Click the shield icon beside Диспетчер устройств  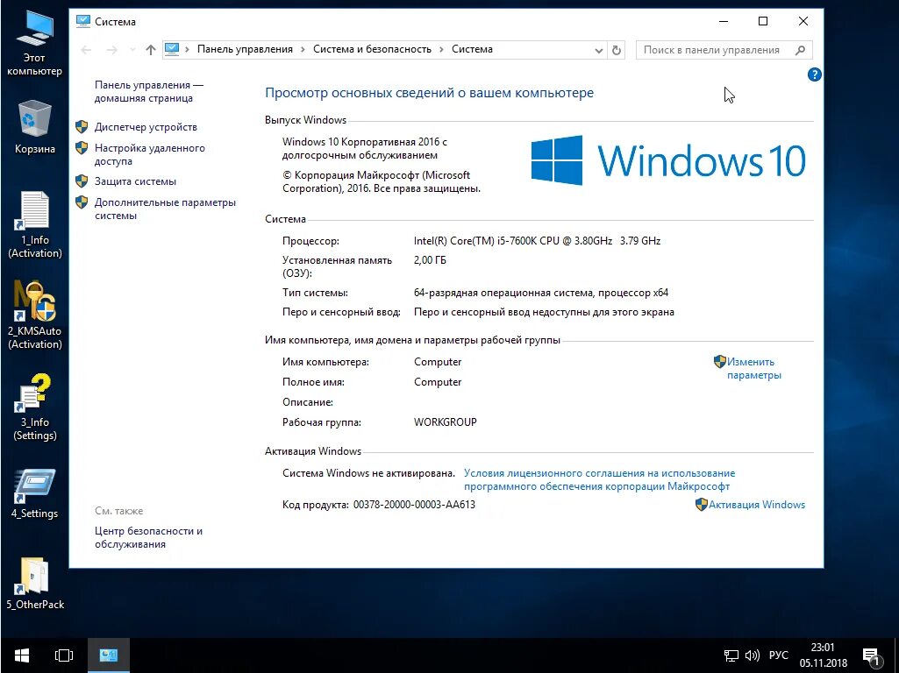click(x=82, y=126)
